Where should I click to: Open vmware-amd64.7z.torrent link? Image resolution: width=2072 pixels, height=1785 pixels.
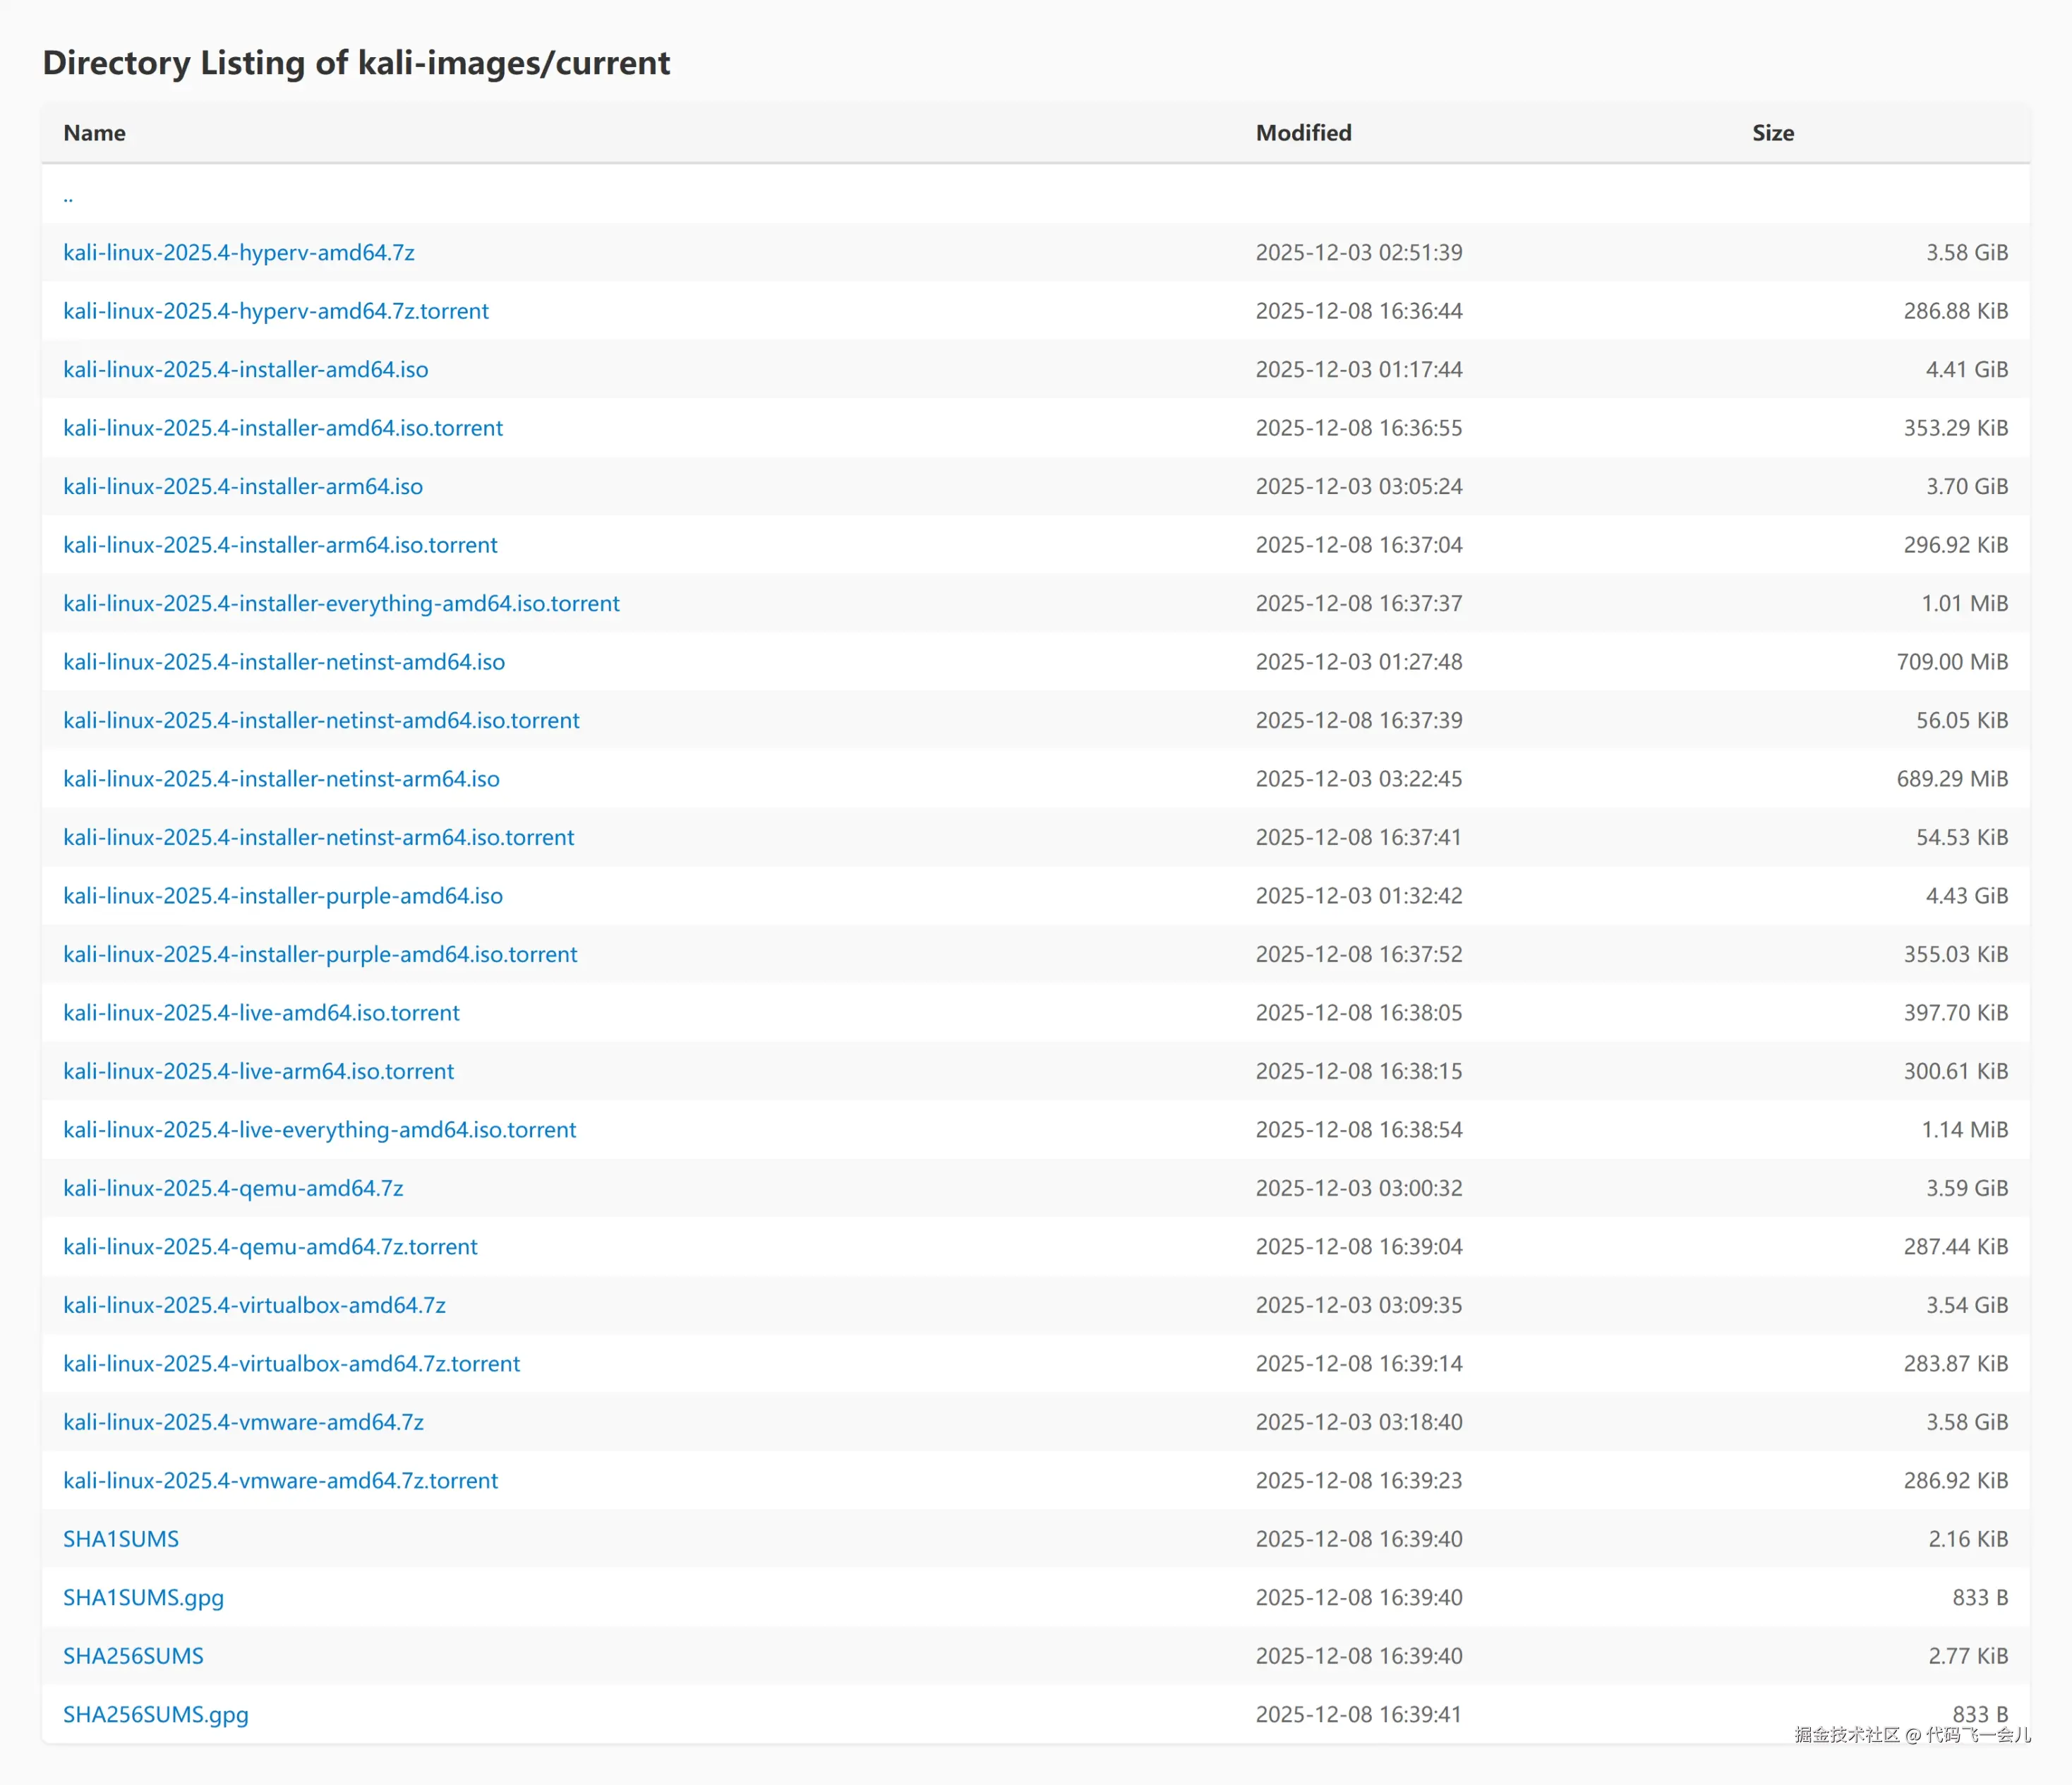point(280,1480)
